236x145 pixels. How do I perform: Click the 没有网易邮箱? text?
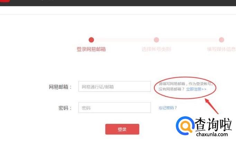pos(171,89)
